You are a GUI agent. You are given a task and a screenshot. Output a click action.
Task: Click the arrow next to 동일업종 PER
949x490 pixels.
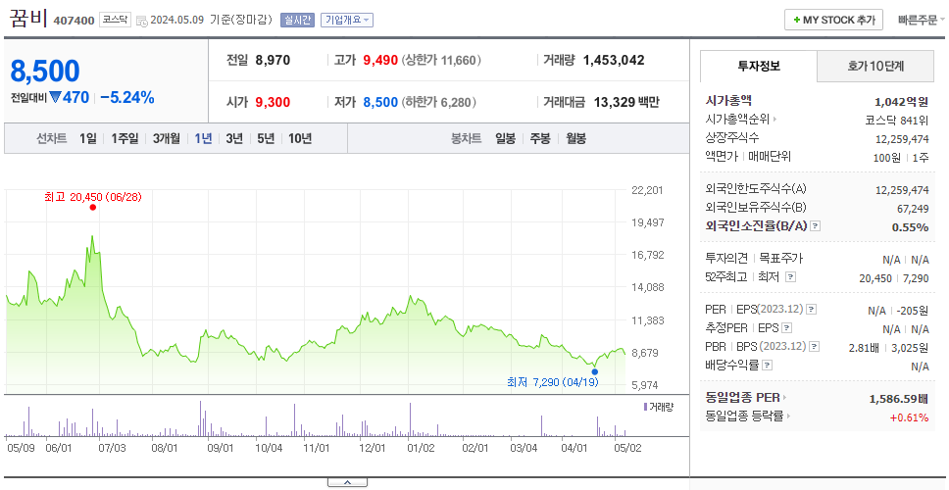[785, 398]
